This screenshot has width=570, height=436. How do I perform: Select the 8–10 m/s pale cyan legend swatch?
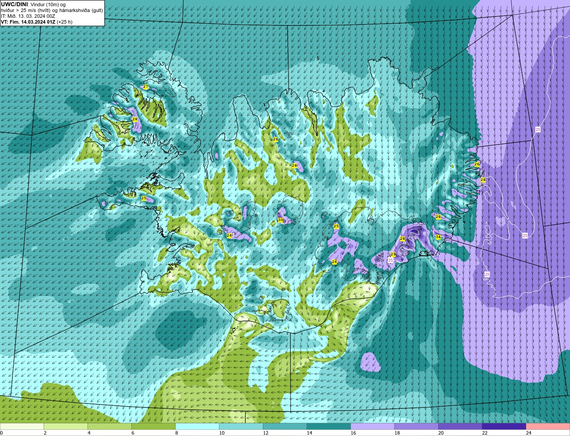(197, 426)
